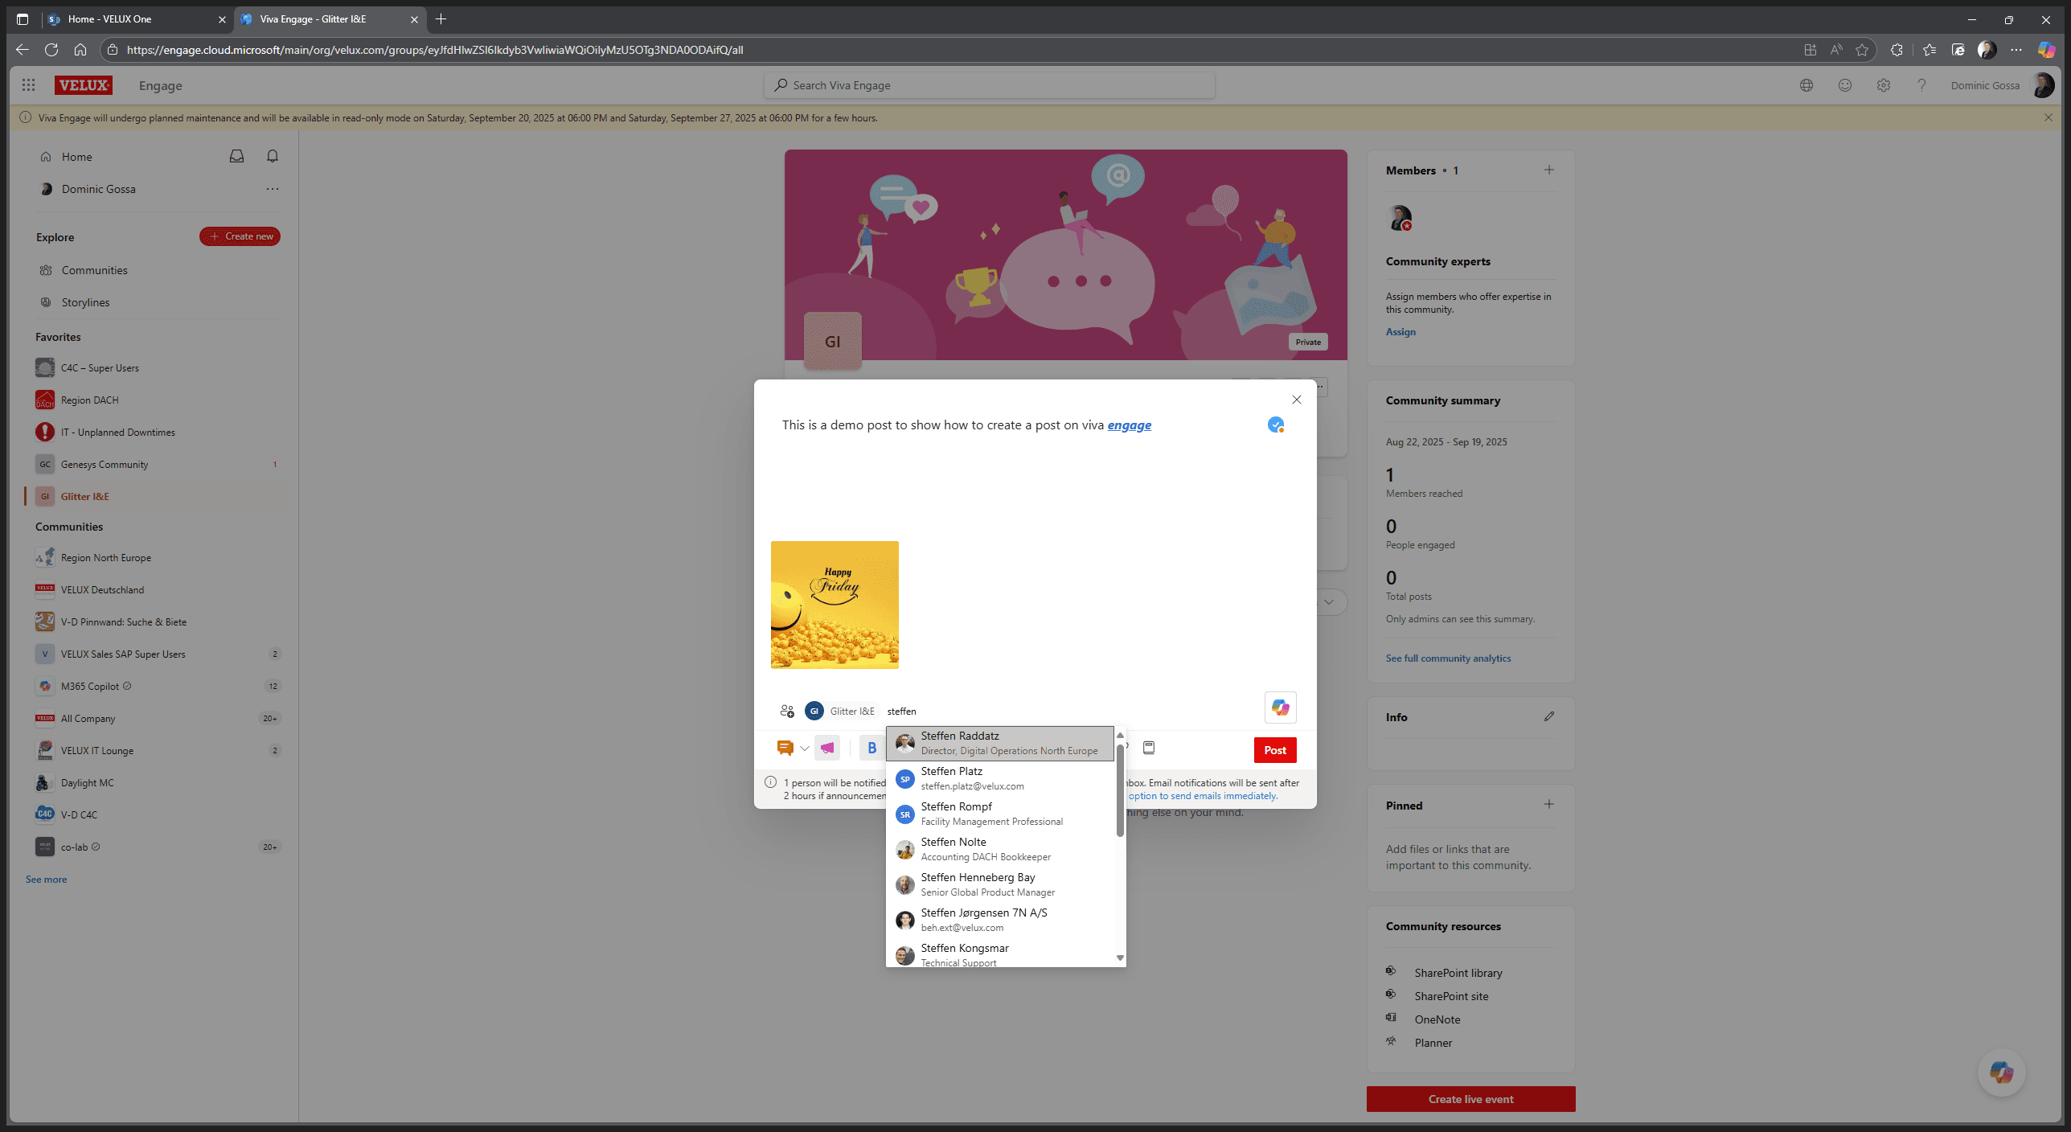
Task: Add a member with plus icon
Action: [x=1549, y=170]
